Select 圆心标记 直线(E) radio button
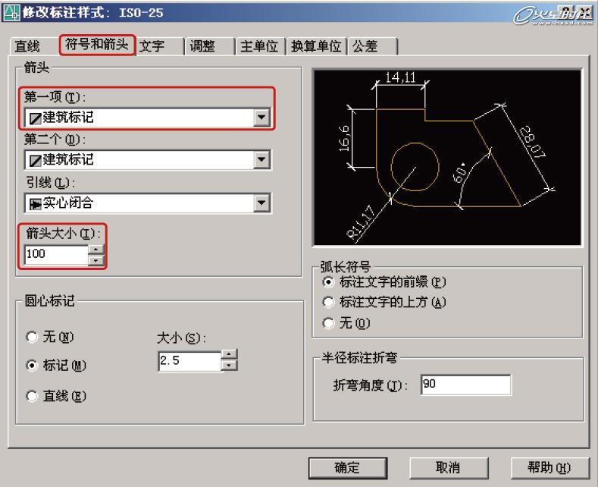This screenshot has width=598, height=487. coord(32,396)
